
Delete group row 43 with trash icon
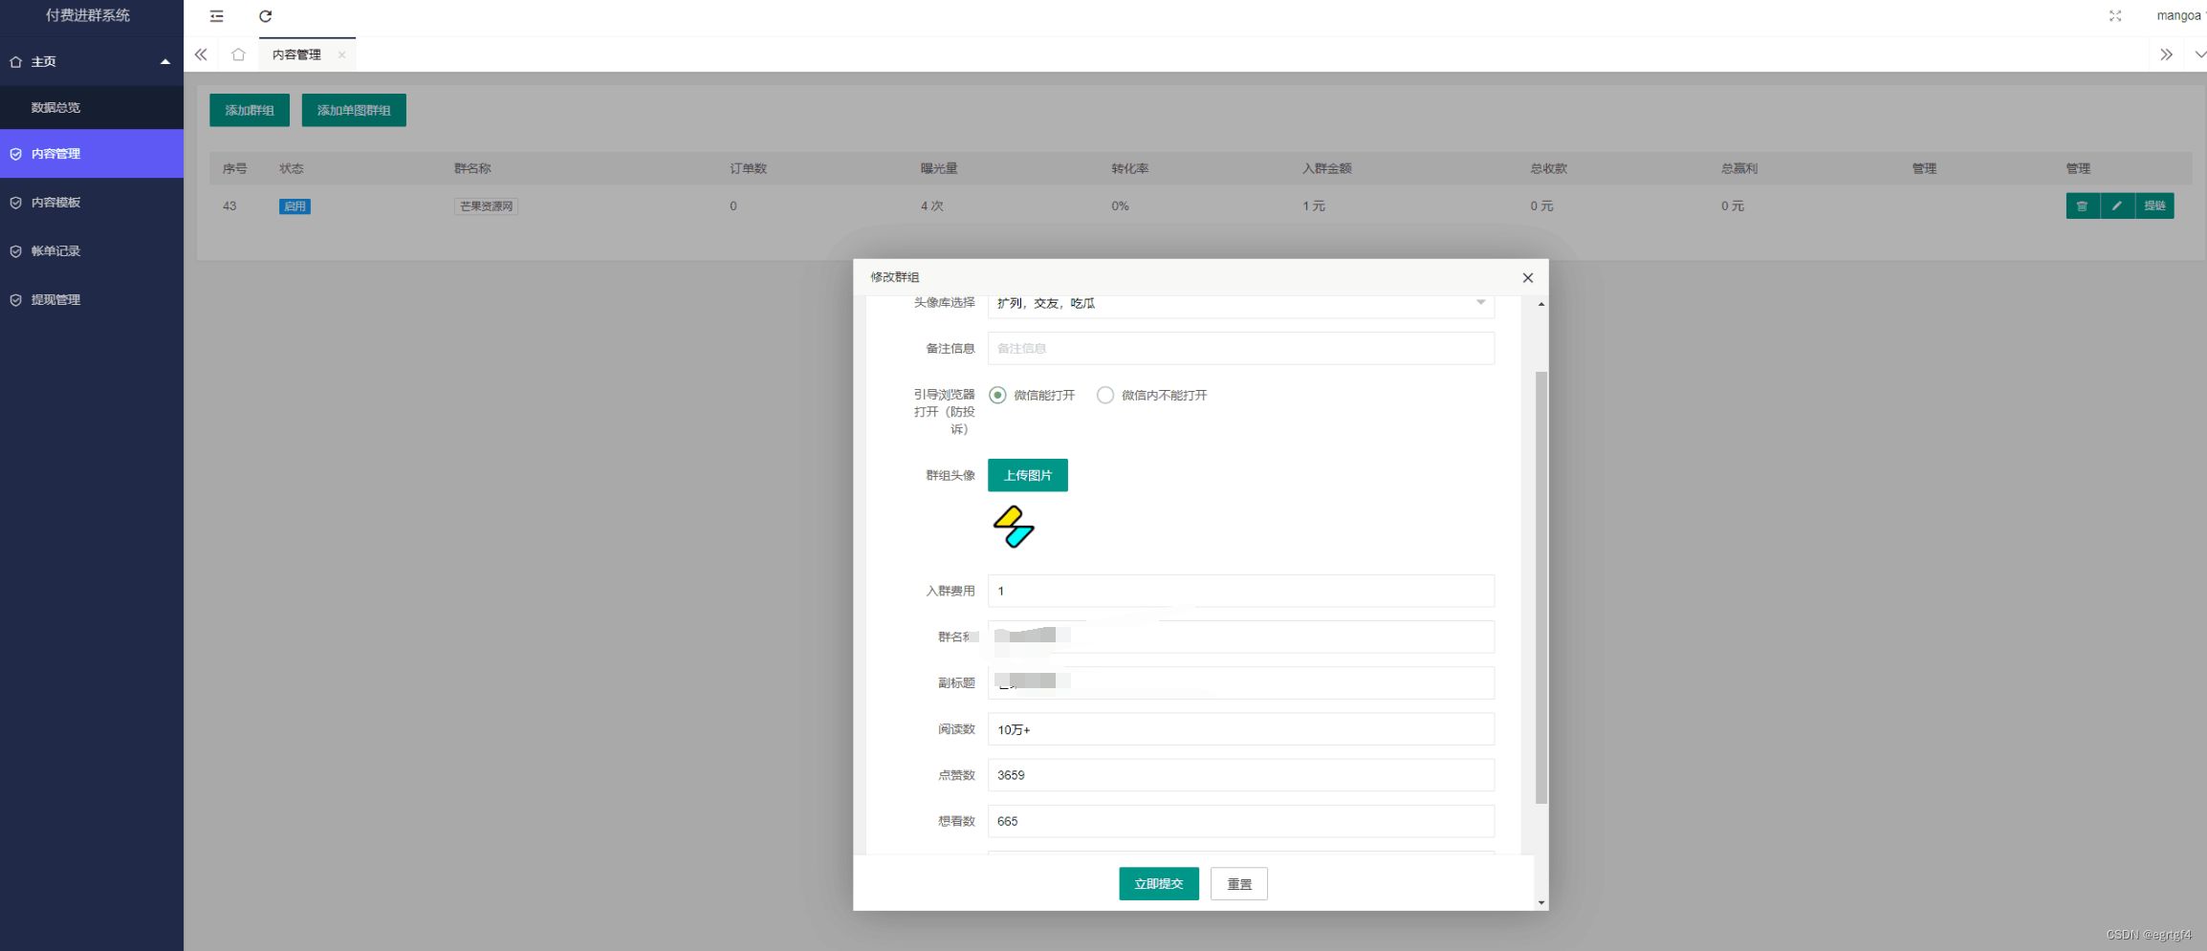2082,206
